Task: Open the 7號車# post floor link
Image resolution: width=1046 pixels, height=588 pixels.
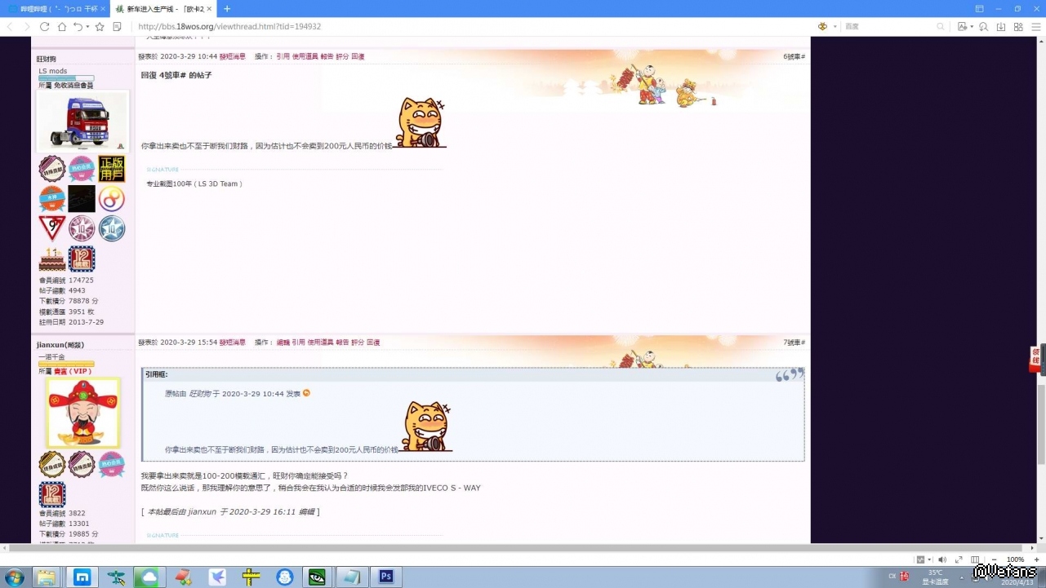Action: 795,343
